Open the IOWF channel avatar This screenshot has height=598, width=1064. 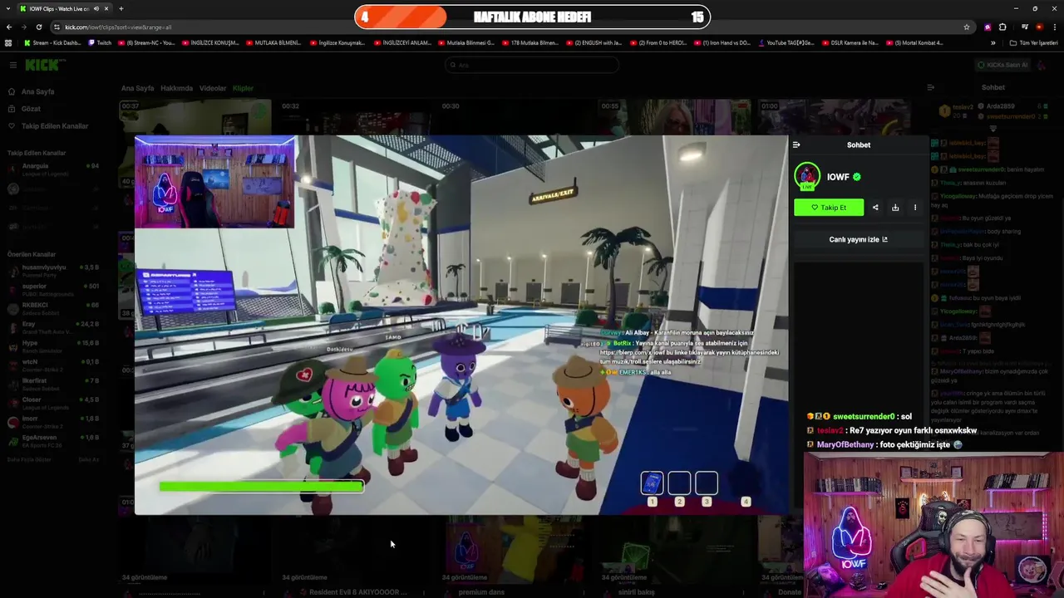[807, 177]
